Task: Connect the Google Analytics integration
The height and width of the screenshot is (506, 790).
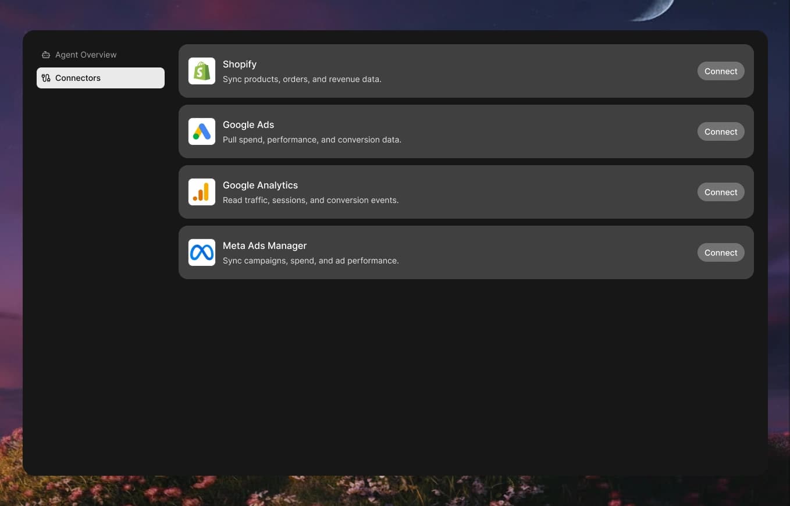Action: [x=721, y=192]
